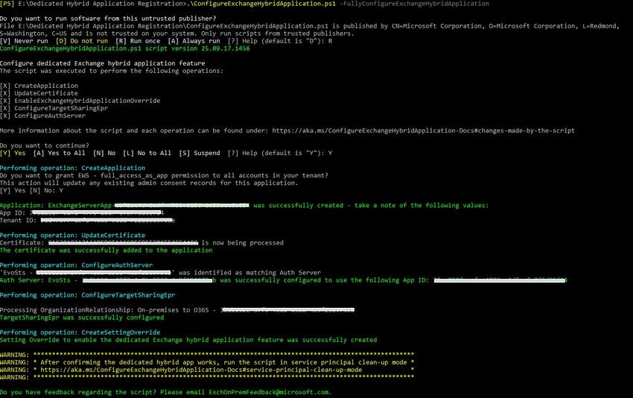Click the 'App ID:' label
The height and width of the screenshot is (398, 633).
[x=13, y=213]
